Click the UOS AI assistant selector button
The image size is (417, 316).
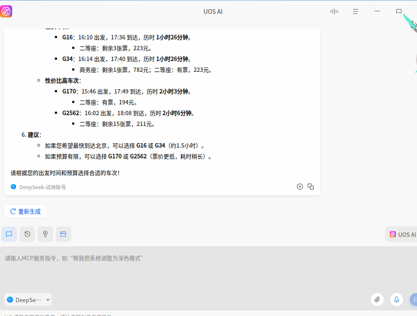[401, 234]
